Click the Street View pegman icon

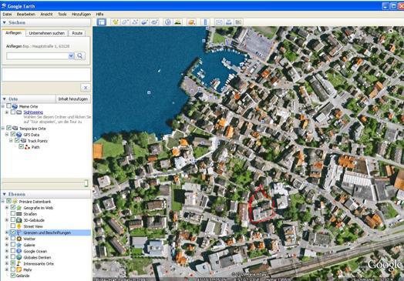click(x=19, y=226)
